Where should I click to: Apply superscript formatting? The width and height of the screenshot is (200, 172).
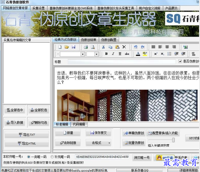[155, 54]
